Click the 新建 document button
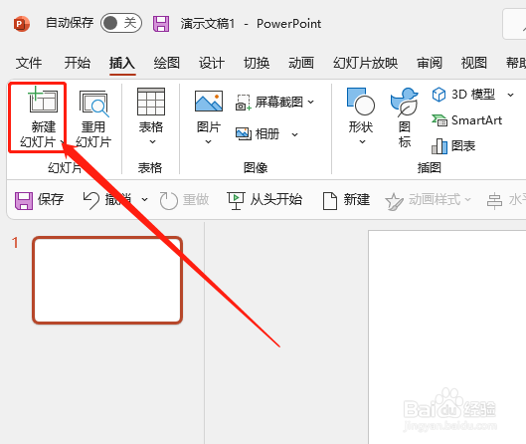The height and width of the screenshot is (444, 526). (346, 200)
